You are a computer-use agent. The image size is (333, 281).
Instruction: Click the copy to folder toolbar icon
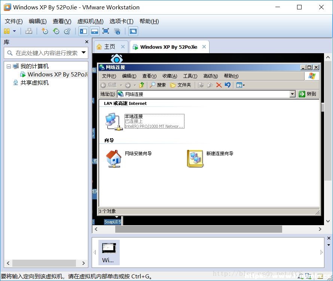210,85
